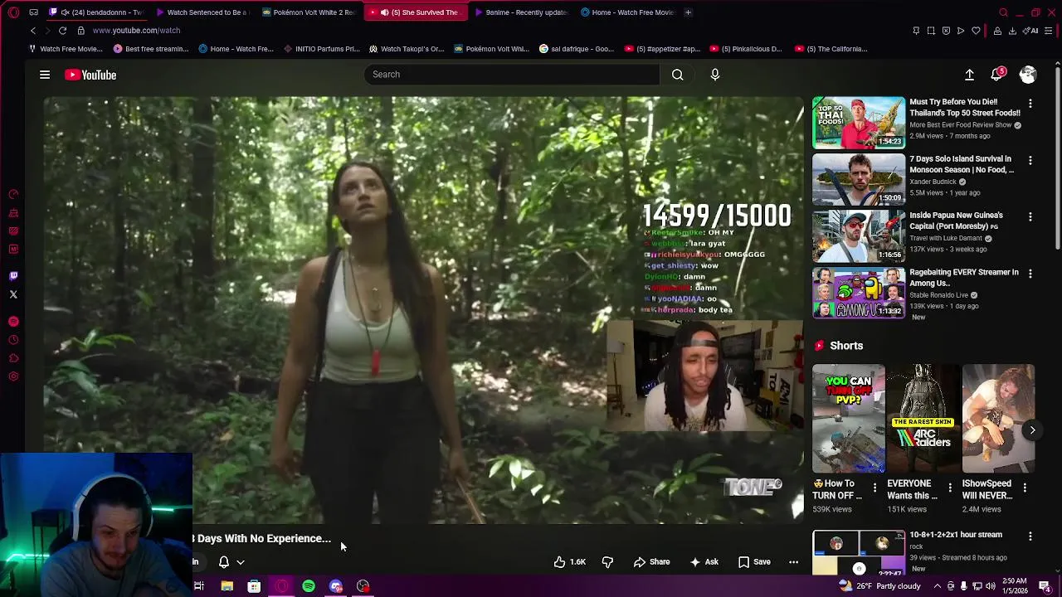The height and width of the screenshot is (597, 1062).
Task: Open the Pinkalicious D... bookmark
Action: [x=745, y=49]
